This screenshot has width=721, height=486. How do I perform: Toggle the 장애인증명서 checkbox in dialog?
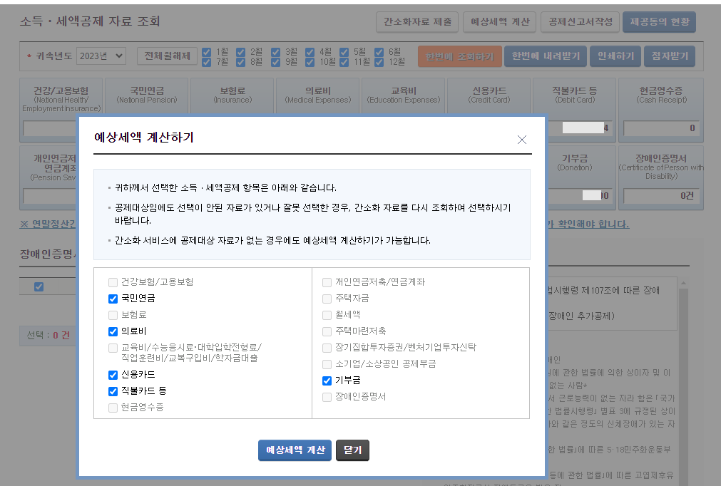tap(327, 397)
